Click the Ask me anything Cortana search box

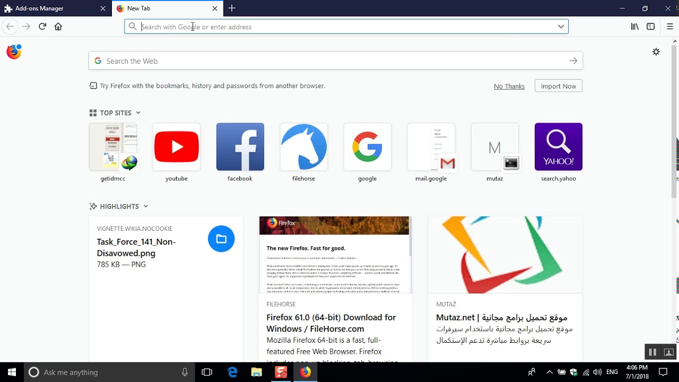click(109, 372)
